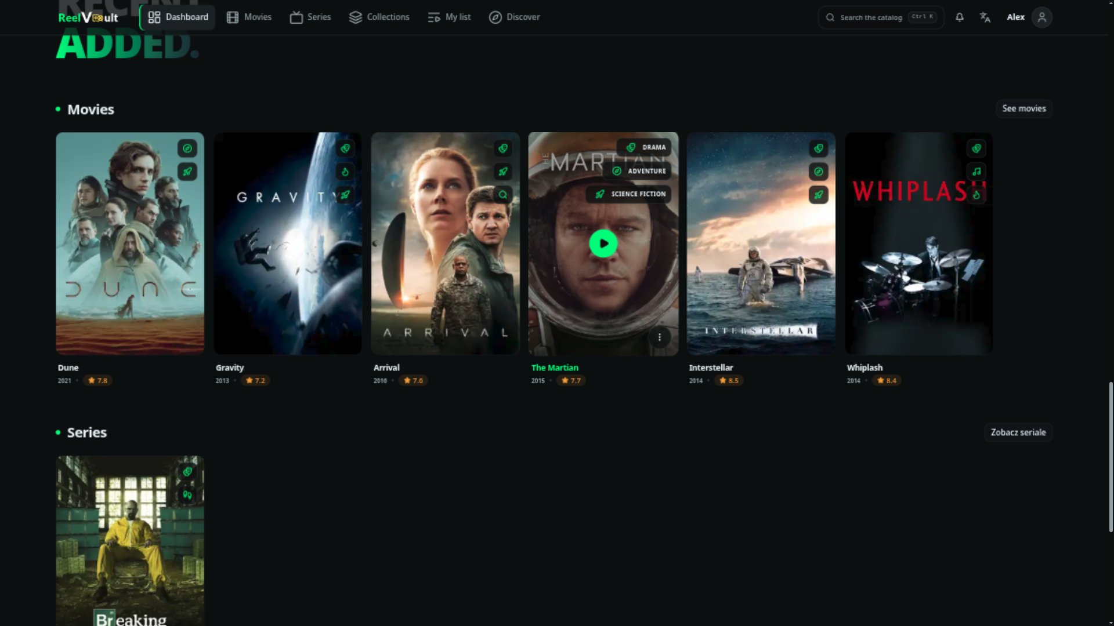Select the SCIENCE FICTION tag on The Martian
Viewport: 1114px width, 626px height.
(629, 194)
